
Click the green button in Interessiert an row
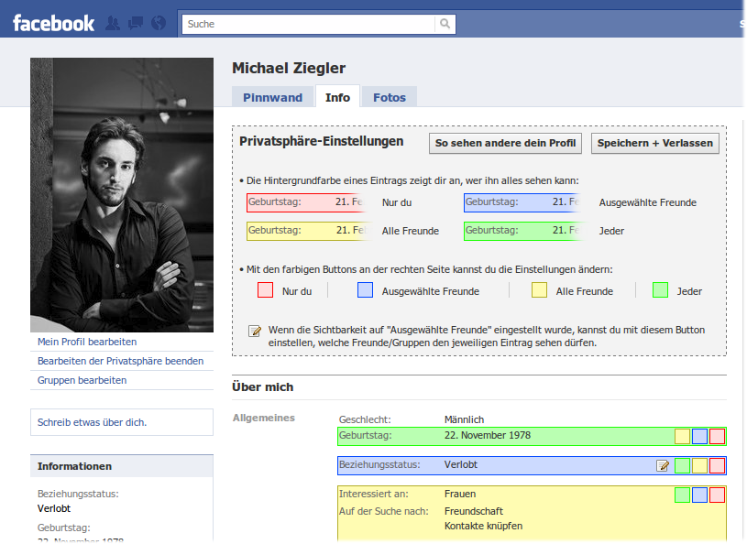pos(682,495)
